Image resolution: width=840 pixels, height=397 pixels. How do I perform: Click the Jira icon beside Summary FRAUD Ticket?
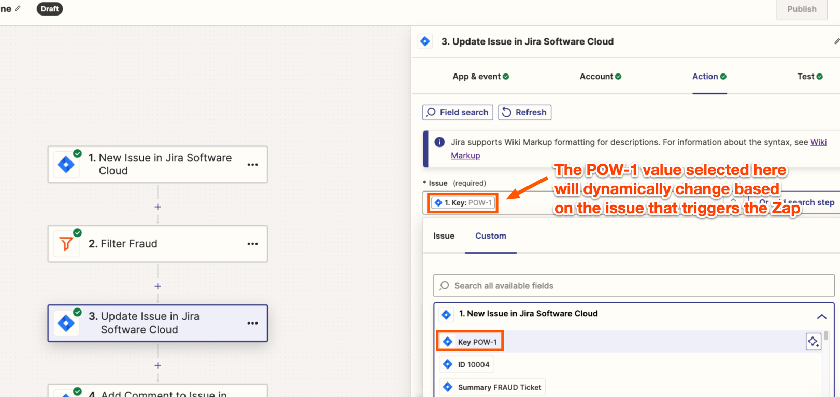[448, 387]
